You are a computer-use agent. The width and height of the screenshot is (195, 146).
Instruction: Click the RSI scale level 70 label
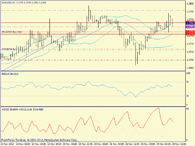(x=187, y=82)
